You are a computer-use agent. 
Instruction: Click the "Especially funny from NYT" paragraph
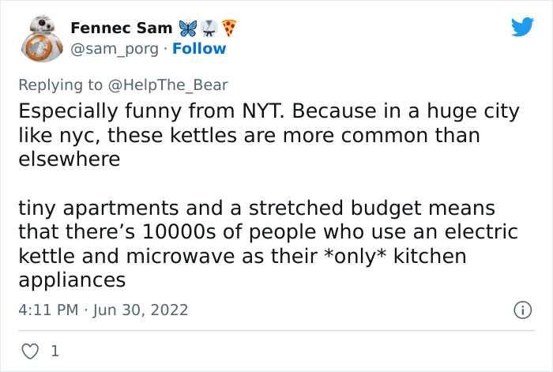(269, 135)
